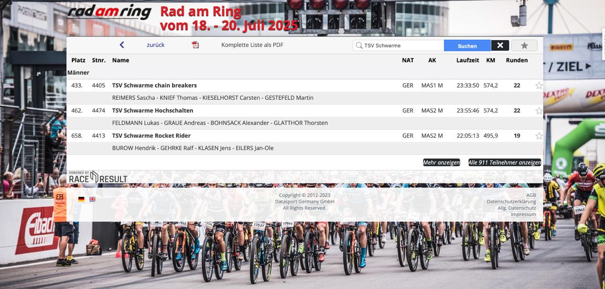Follow the zurück navigation link
This screenshot has width=605, height=289.
[156, 44]
